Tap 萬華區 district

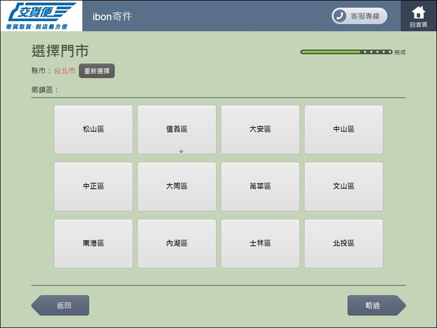pos(260,187)
